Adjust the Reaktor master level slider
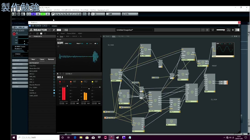 [x=221, y=30]
